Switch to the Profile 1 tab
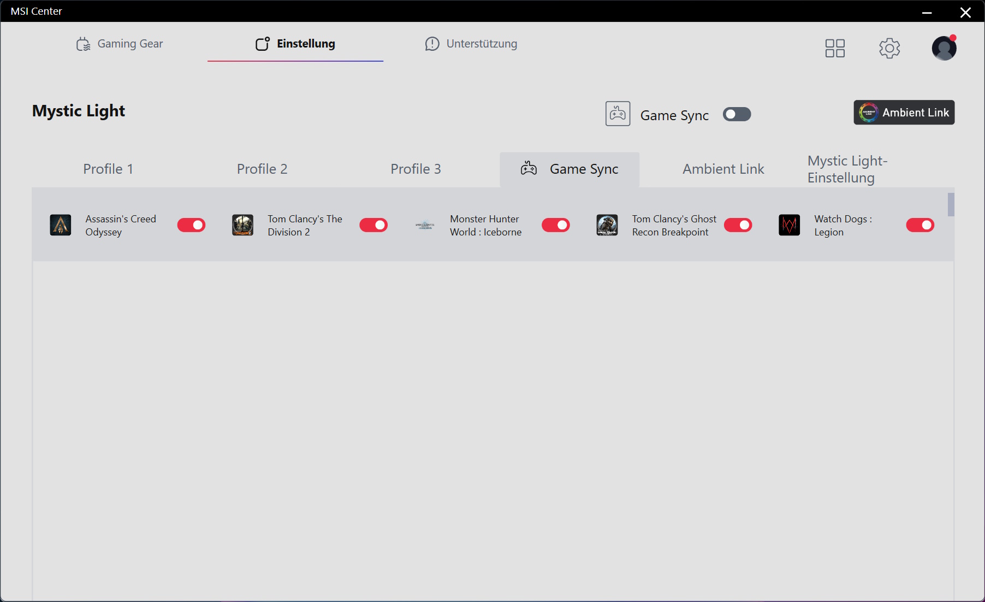This screenshot has height=602, width=985. coord(108,169)
